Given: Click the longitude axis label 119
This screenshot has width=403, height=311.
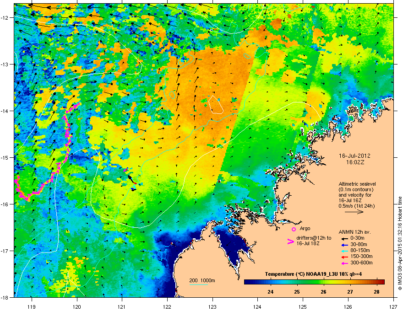Looking at the screenshot, I should (x=32, y=306).
